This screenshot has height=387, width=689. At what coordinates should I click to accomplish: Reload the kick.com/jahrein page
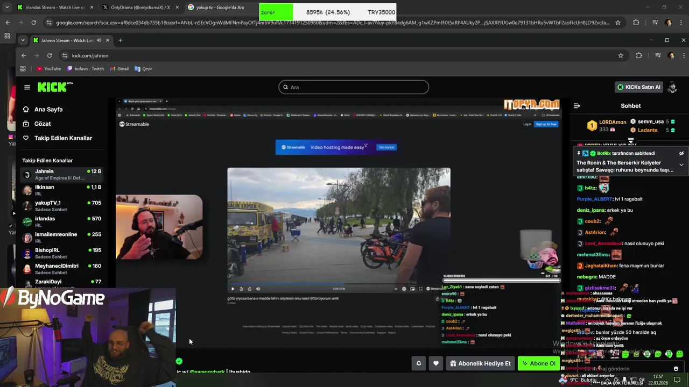tap(49, 55)
